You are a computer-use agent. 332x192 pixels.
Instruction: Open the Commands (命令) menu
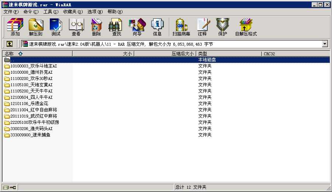[31, 12]
